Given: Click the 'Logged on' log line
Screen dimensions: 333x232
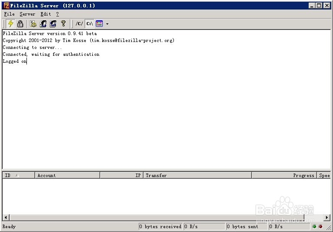Looking at the screenshot, I should pyautogui.click(x=15, y=61).
